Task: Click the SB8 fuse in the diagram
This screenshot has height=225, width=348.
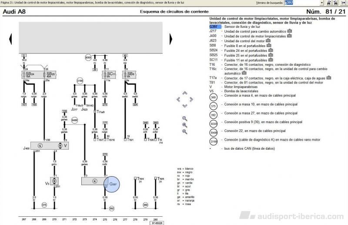Action: [x=129, y=74]
